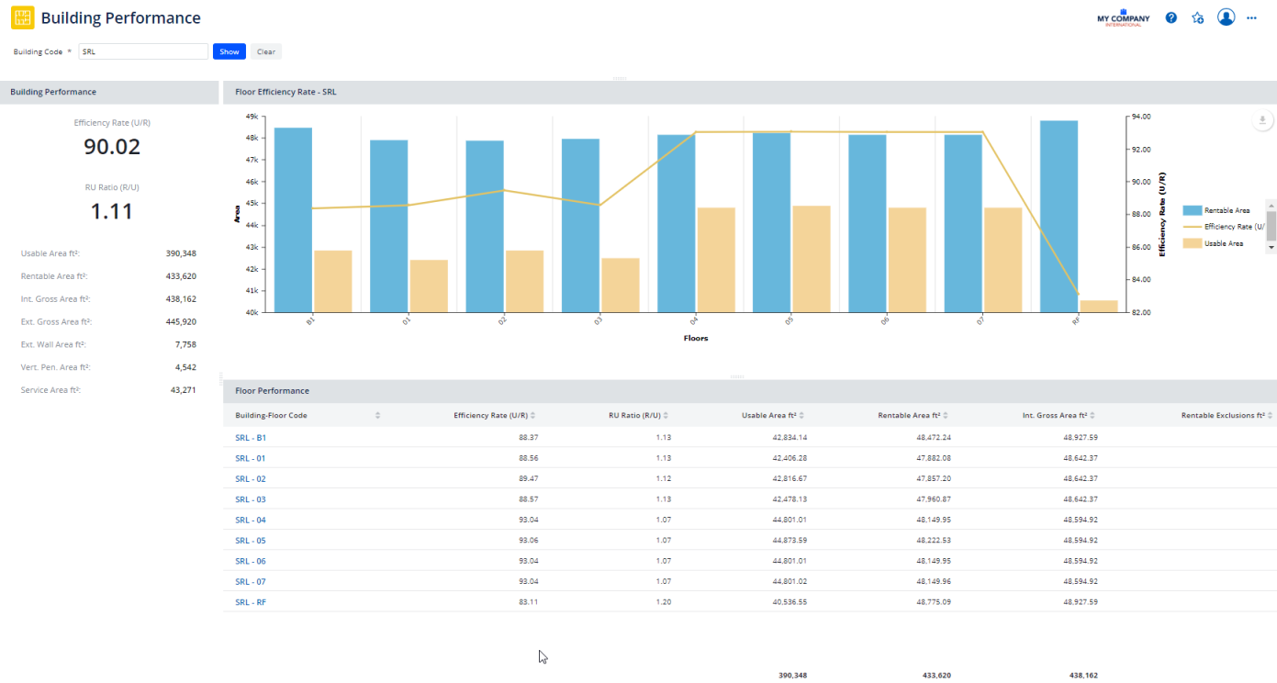Select the Floor Performance panel header
Viewport: 1277px width, 683px height.
(x=271, y=390)
